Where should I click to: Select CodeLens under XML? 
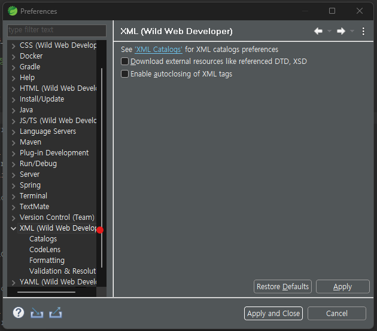[45, 250]
